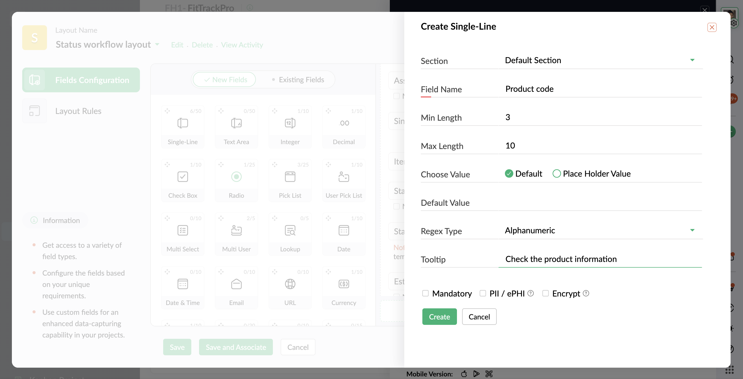Viewport: 743px width, 379px height.
Task: Select the Text Area field type icon
Action: pos(236,123)
